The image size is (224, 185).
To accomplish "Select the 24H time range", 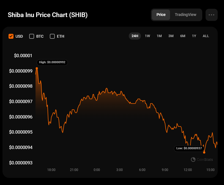I will click(135, 36).
